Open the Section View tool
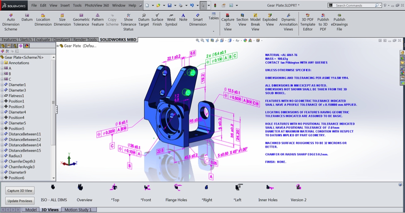The width and height of the screenshot is (405, 213). coord(242,22)
